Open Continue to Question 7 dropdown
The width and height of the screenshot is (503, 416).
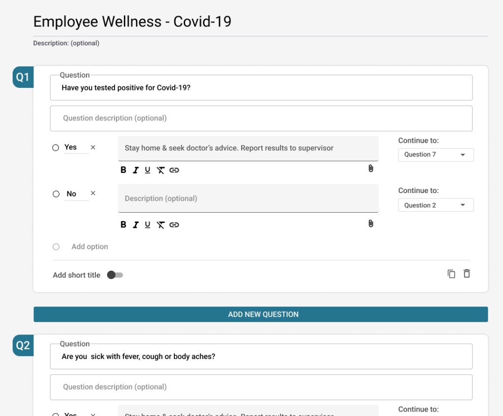(436, 155)
